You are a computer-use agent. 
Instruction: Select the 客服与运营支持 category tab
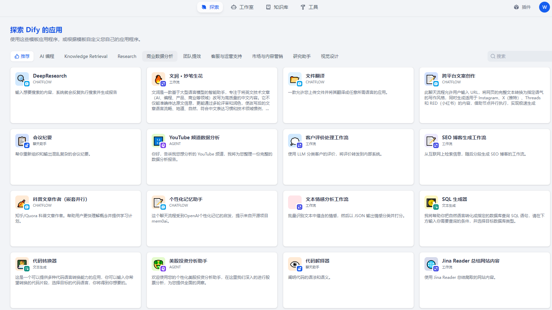pos(226,56)
